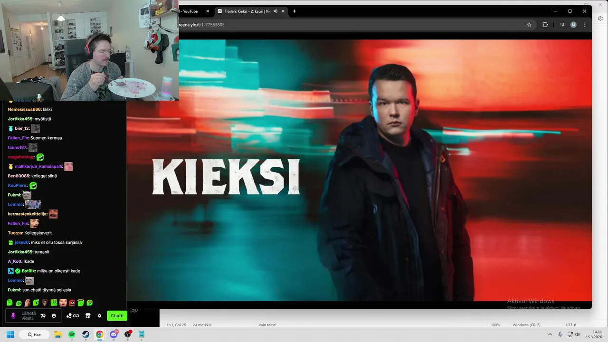Click message 'Suomen kermaa'
Screen dimensions: 608x342
(46, 138)
